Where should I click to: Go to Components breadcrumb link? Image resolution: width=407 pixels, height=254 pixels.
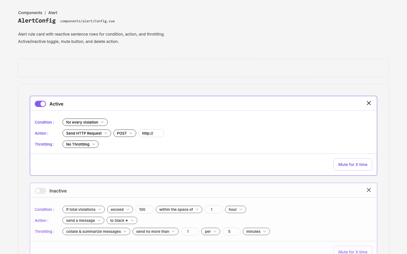tap(30, 13)
